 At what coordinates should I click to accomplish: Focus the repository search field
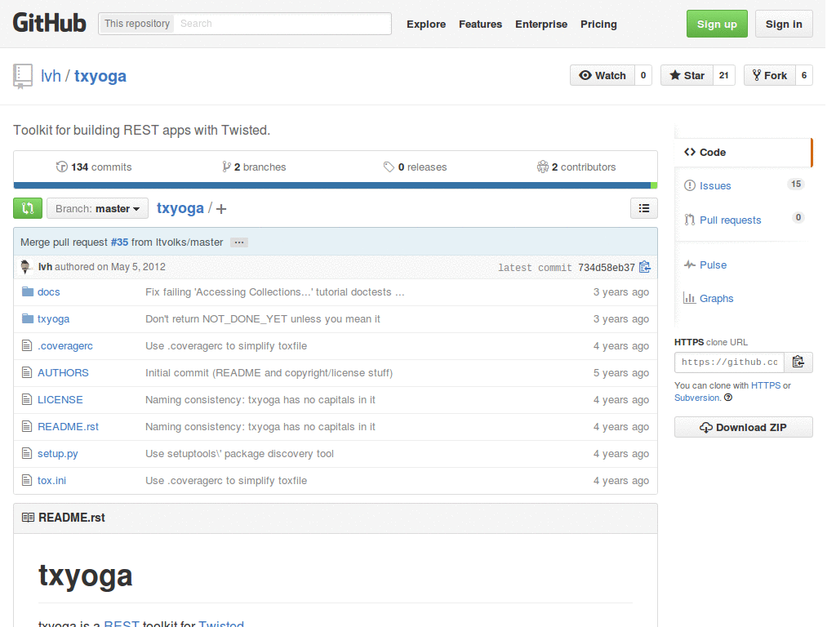[x=282, y=24]
